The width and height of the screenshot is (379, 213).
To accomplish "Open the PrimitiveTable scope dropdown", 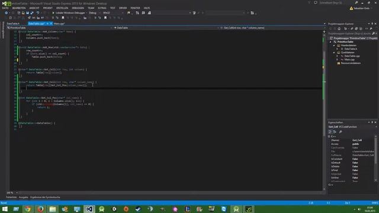I will tap(60, 28).
